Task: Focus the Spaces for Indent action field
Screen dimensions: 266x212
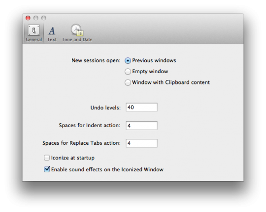Action: (x=142, y=126)
